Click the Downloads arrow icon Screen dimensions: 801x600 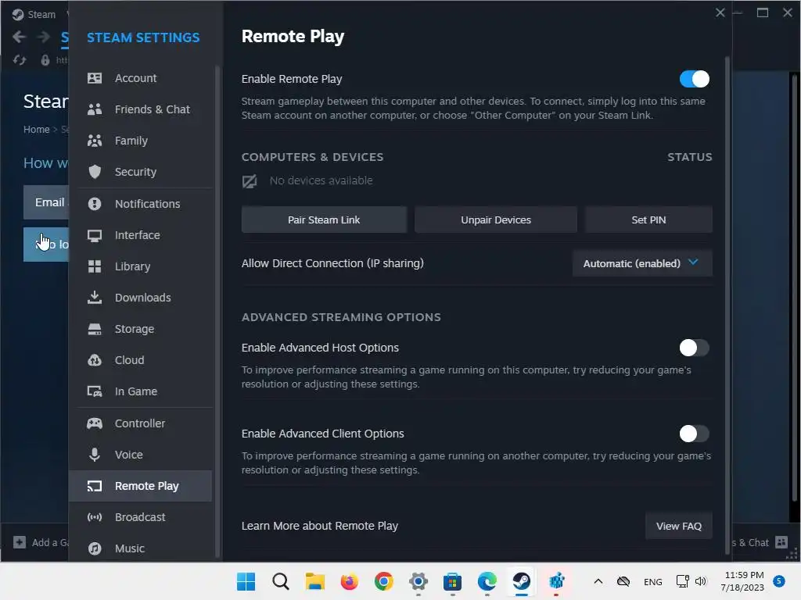pyautogui.click(x=95, y=298)
